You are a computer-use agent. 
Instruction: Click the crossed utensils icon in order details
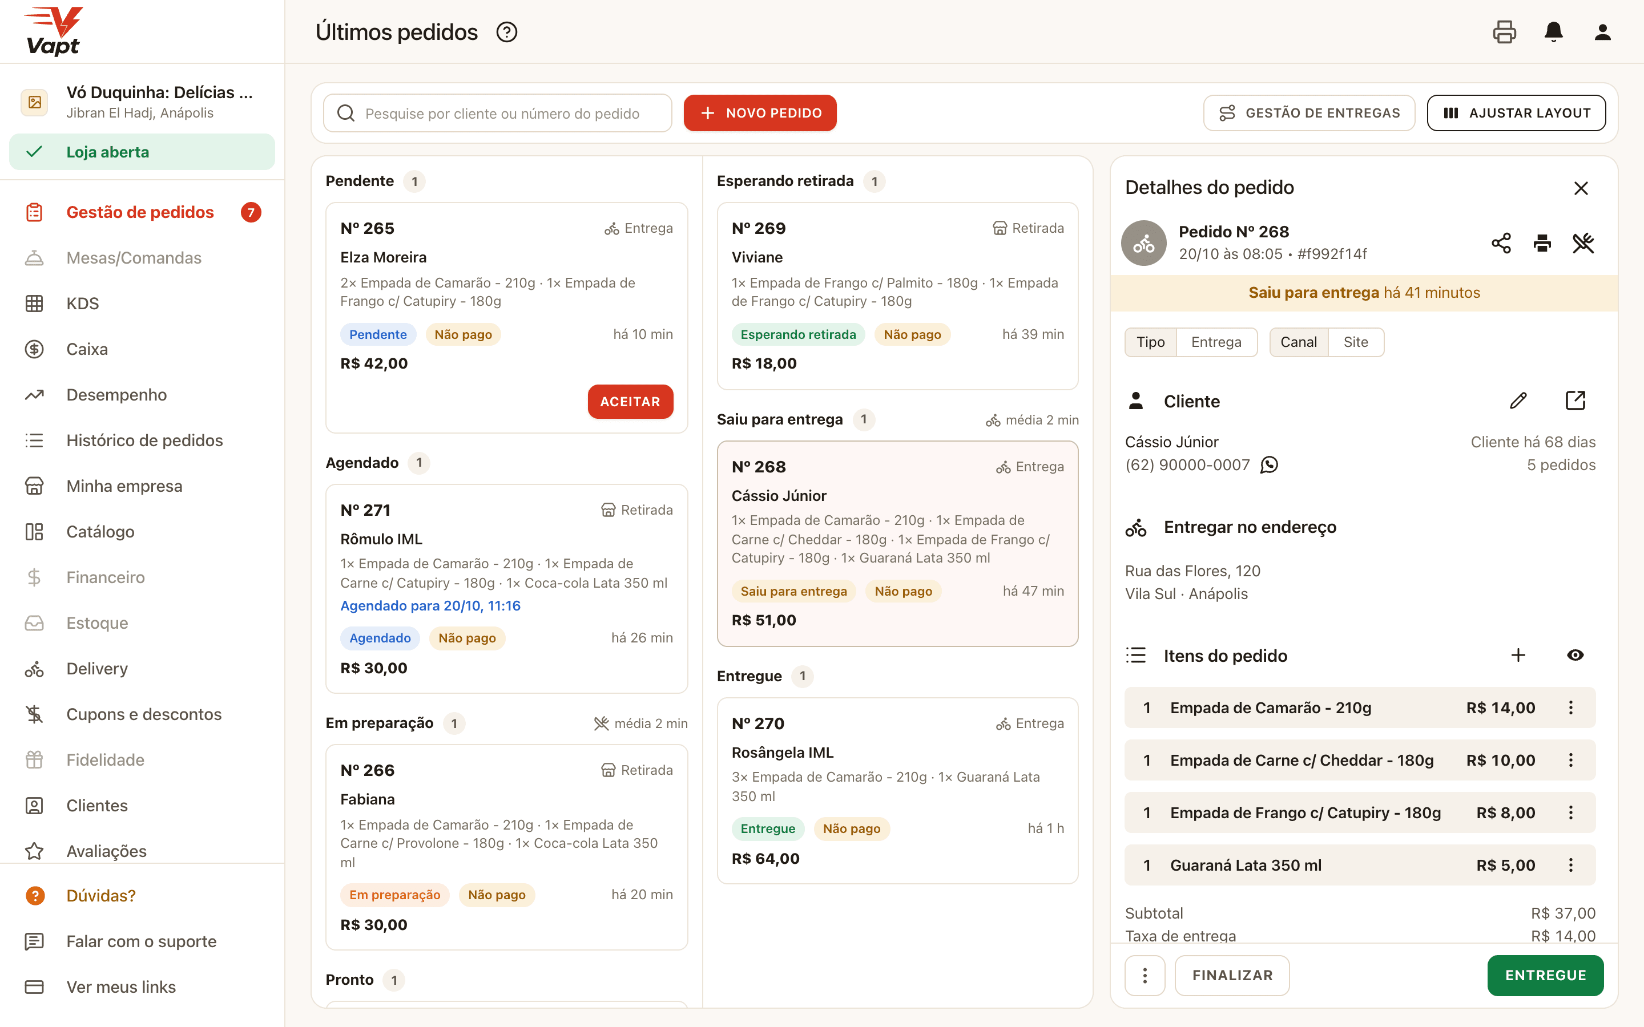[1583, 243]
